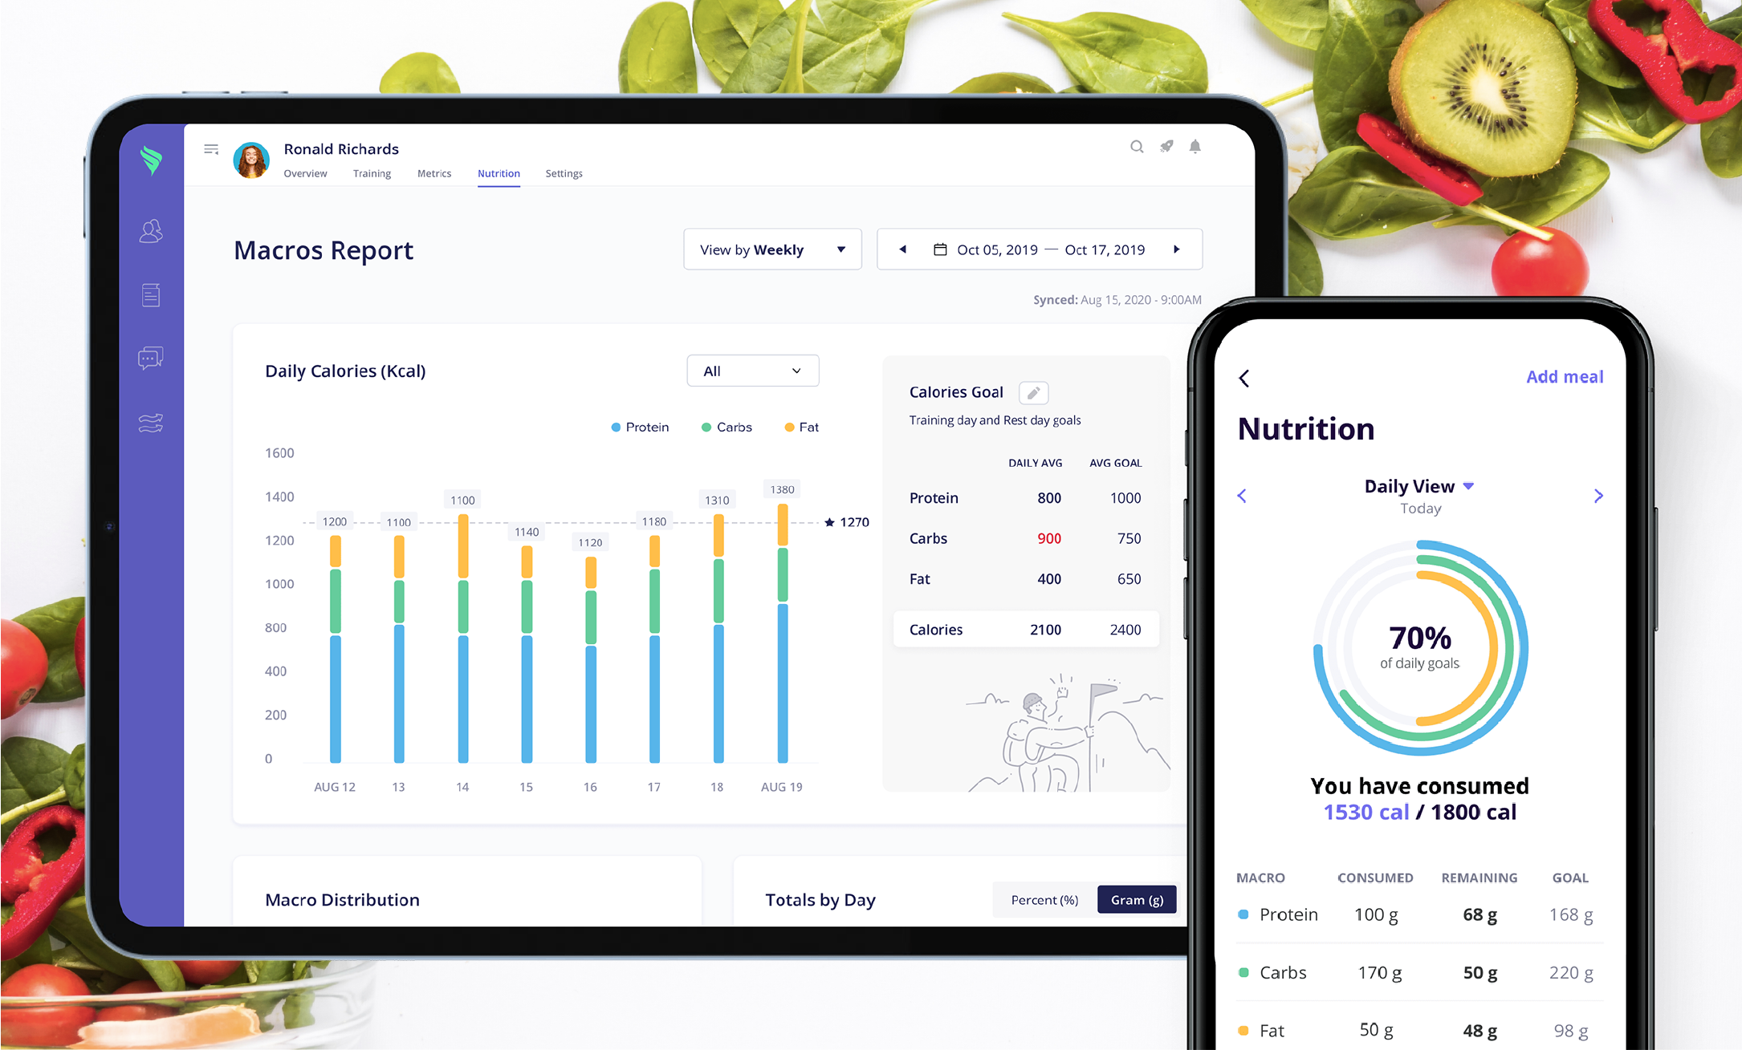The width and height of the screenshot is (1742, 1050).
Task: Select the All macros filter dropdown
Action: coord(748,371)
